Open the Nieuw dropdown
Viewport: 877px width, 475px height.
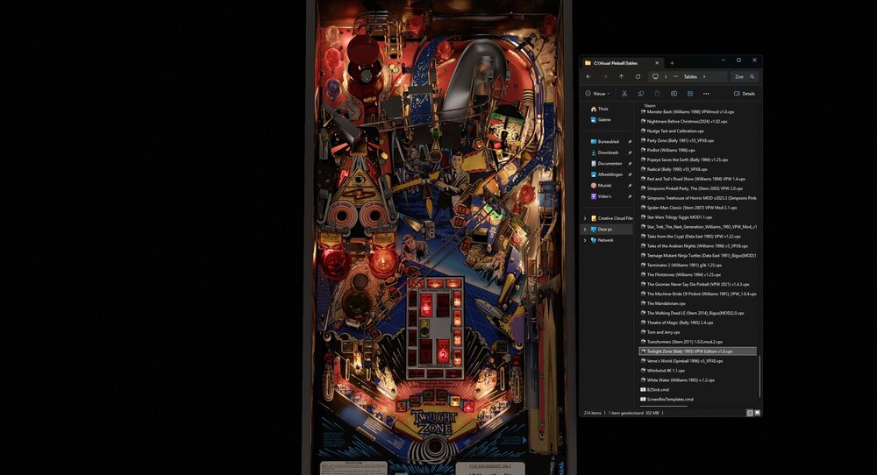[597, 93]
